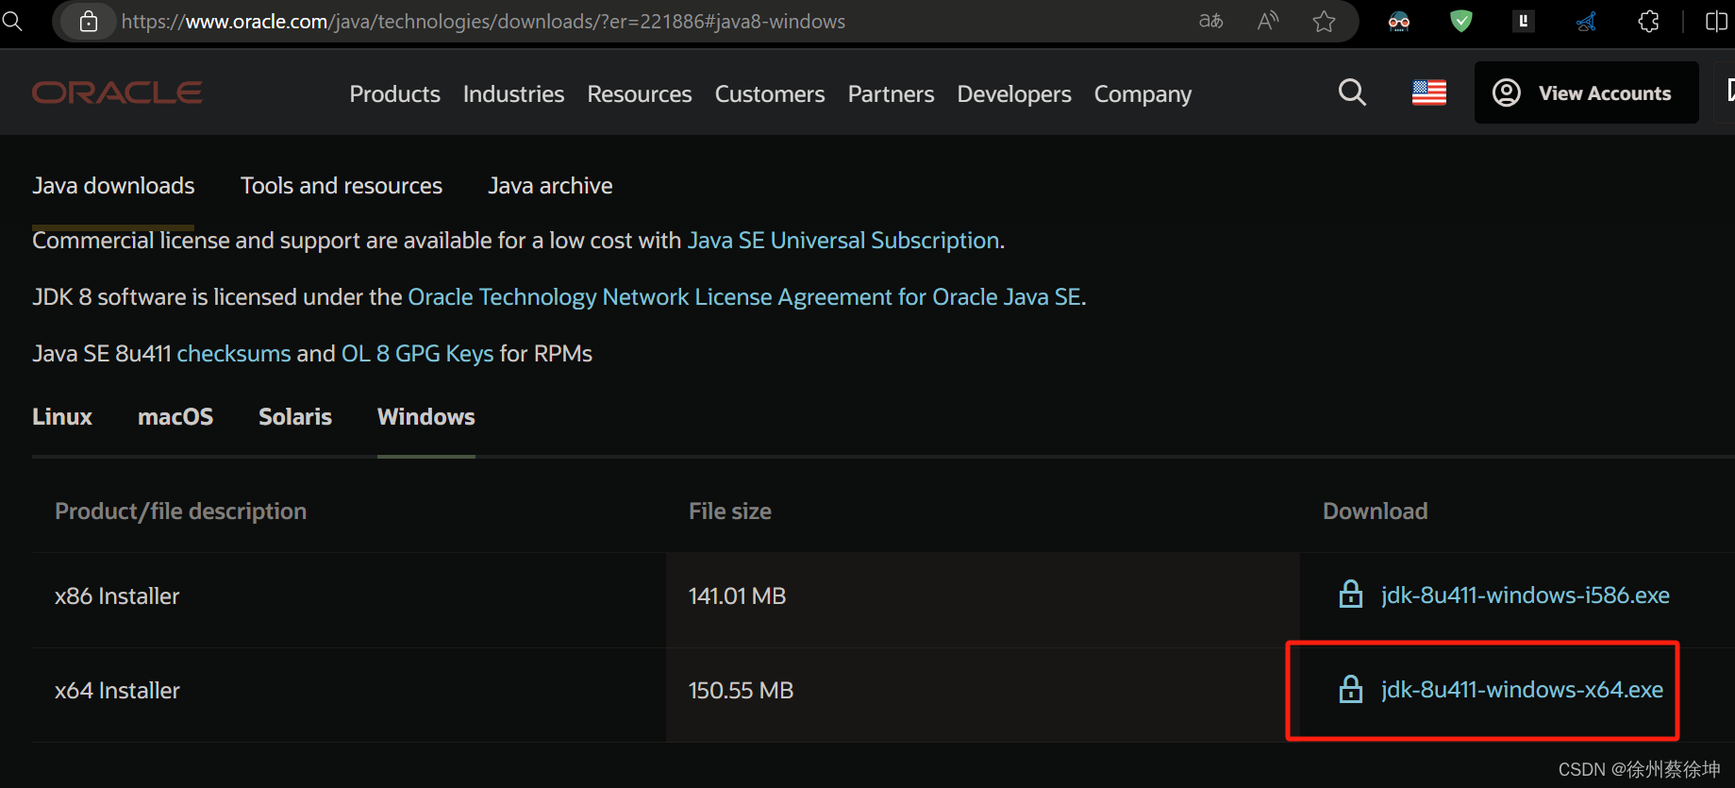The height and width of the screenshot is (788, 1735).
Task: Open Java SE Universal Subscription link
Action: (x=843, y=241)
